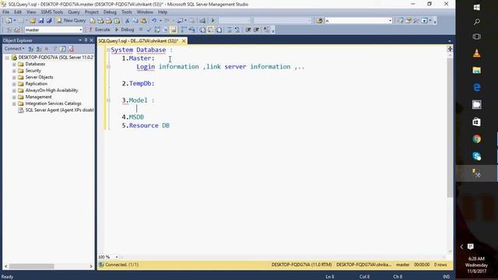498x280 pixels.
Task: Click the Search magnifier in taskbar
Action: 476,22
